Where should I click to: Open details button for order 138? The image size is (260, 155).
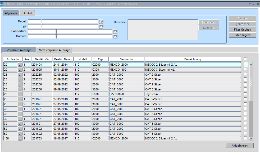pos(20,138)
